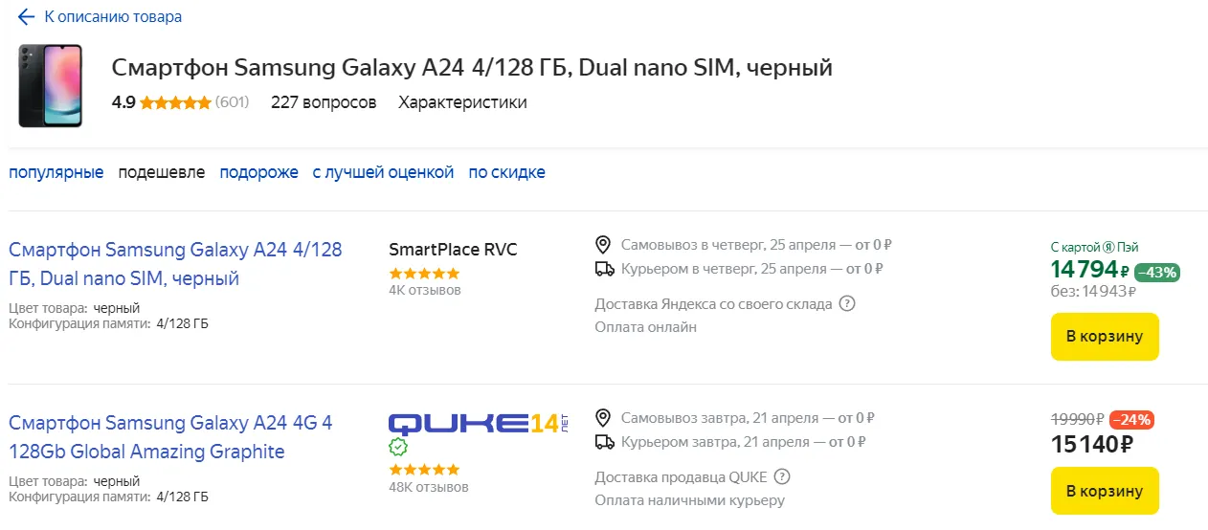Sort by с лучшей оценкой
Image resolution: width=1208 pixels, height=530 pixels.
pyautogui.click(x=383, y=172)
